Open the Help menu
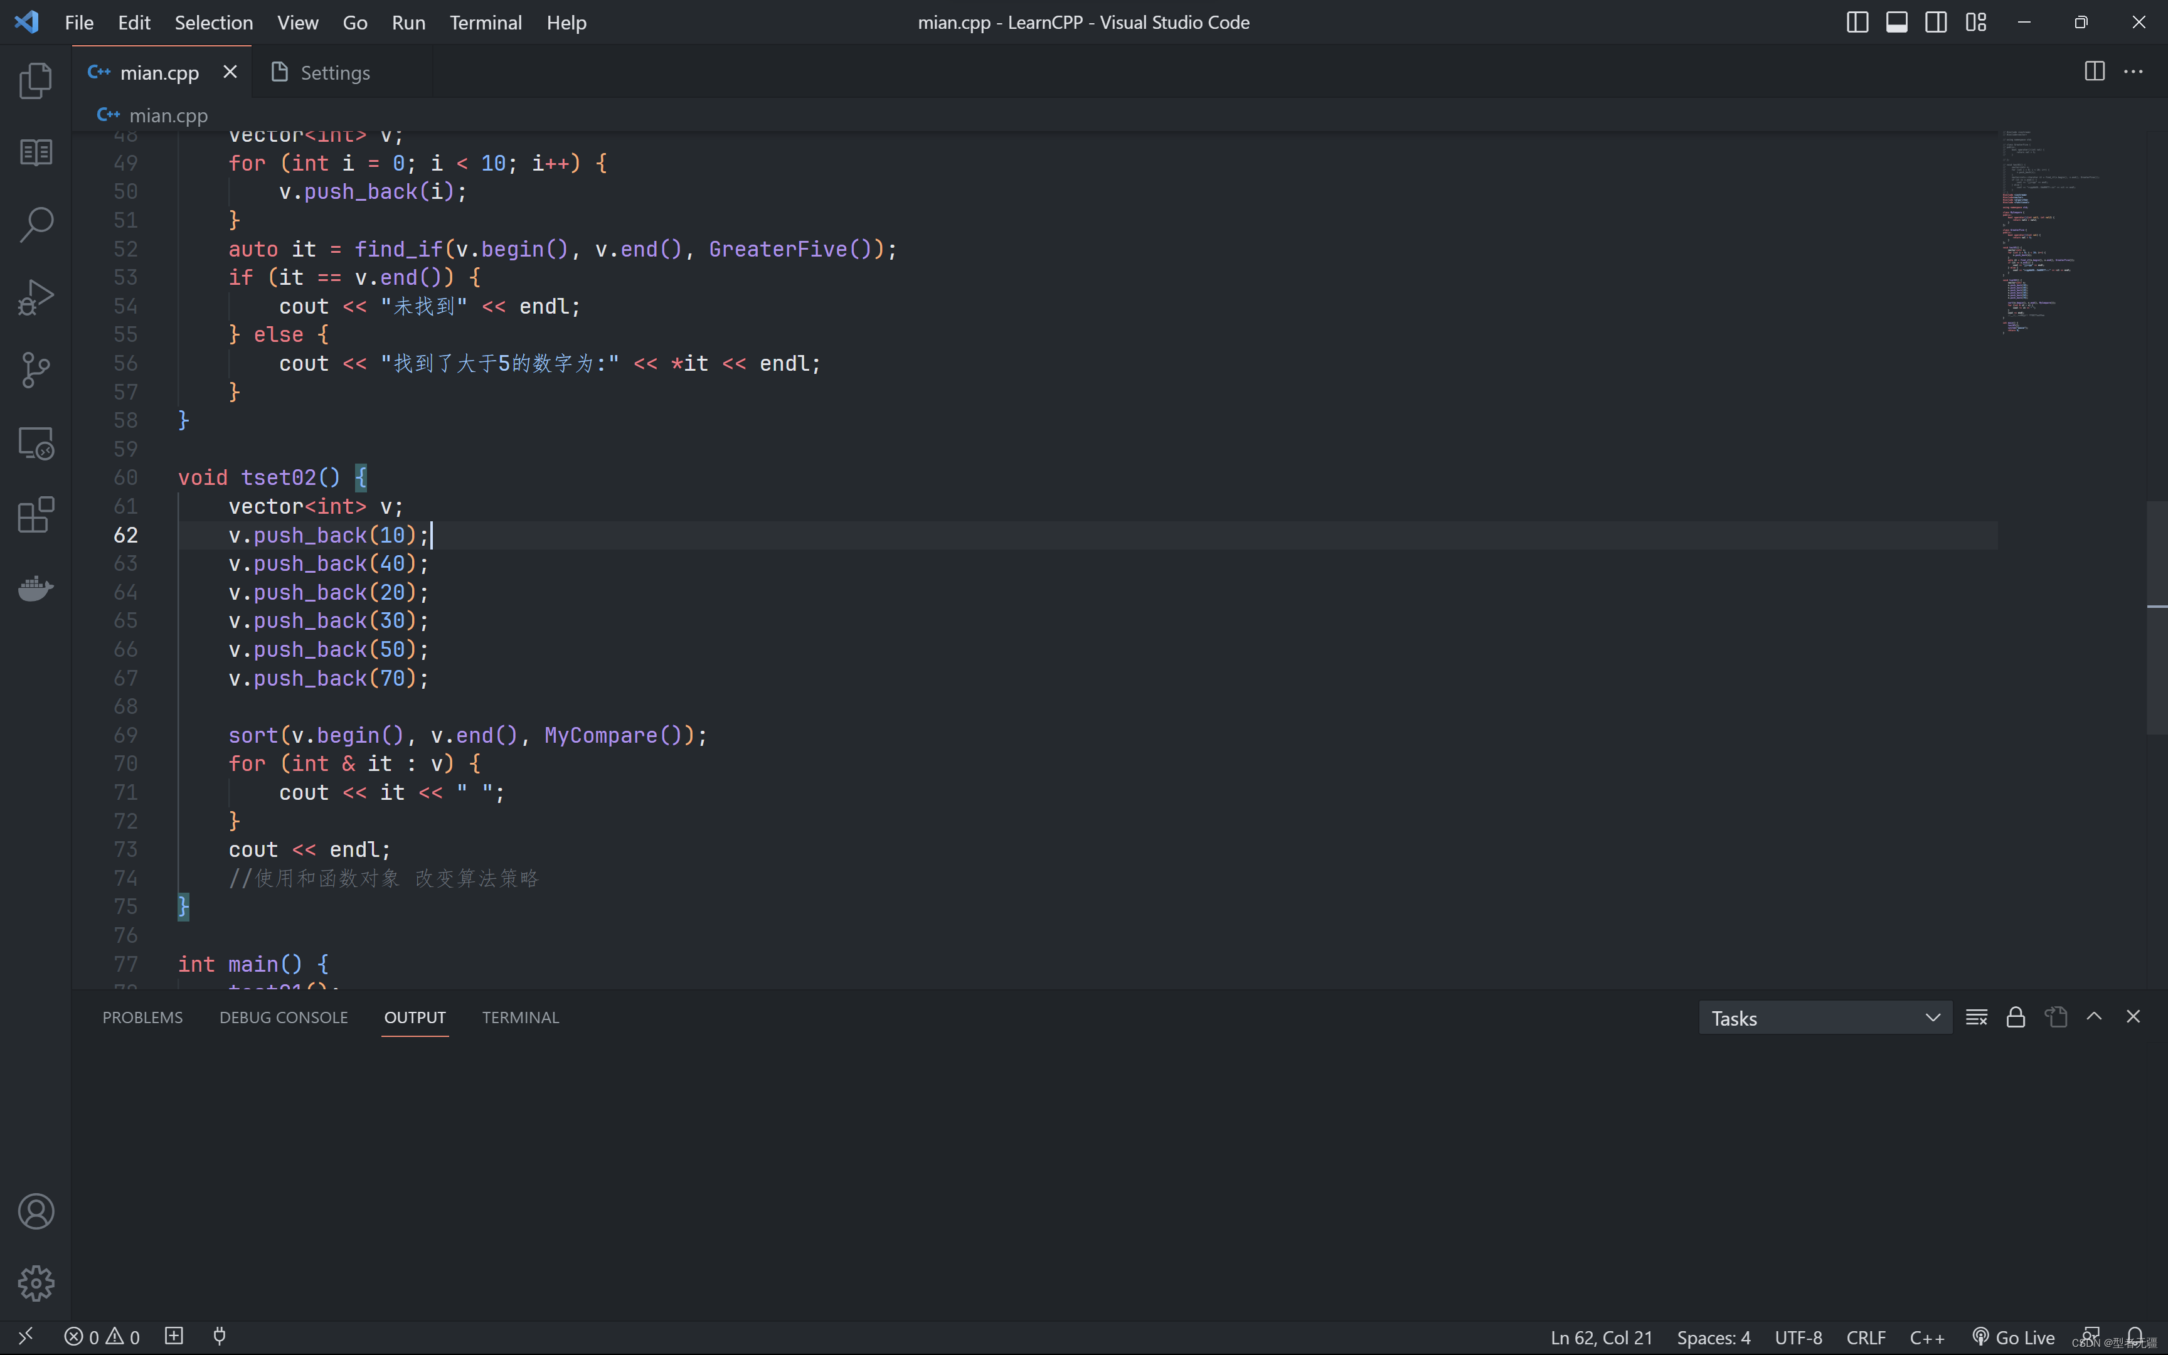The image size is (2168, 1355). tap(566, 23)
